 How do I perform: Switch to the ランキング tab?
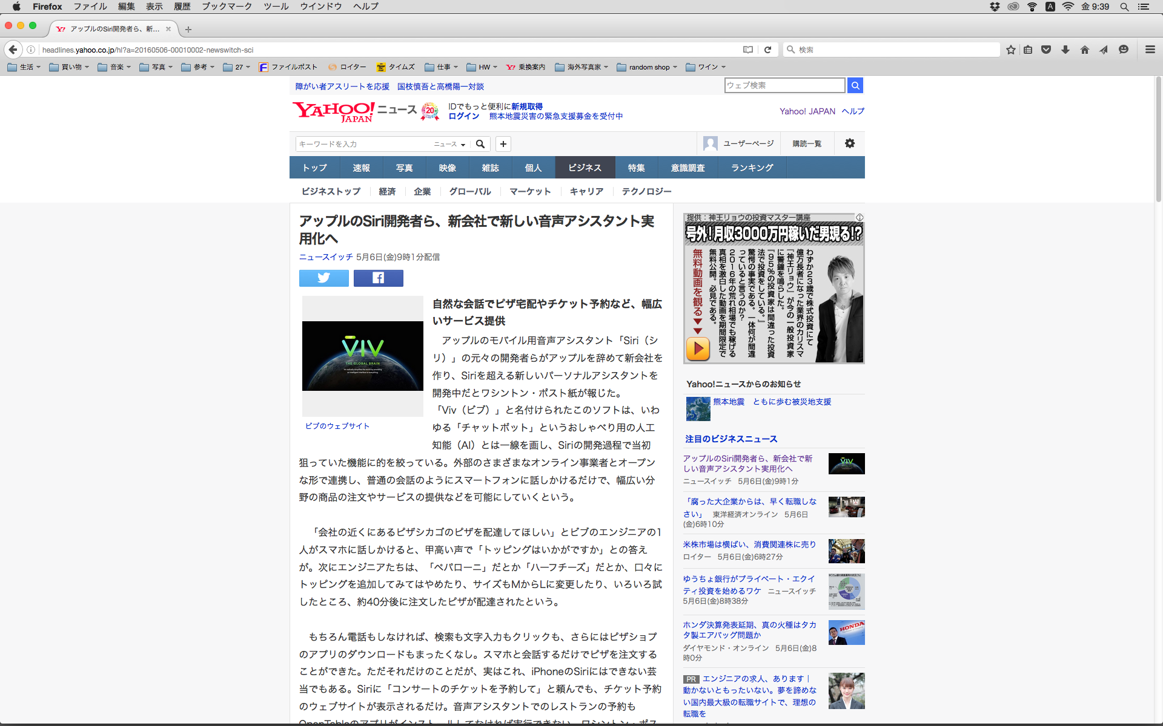(752, 168)
